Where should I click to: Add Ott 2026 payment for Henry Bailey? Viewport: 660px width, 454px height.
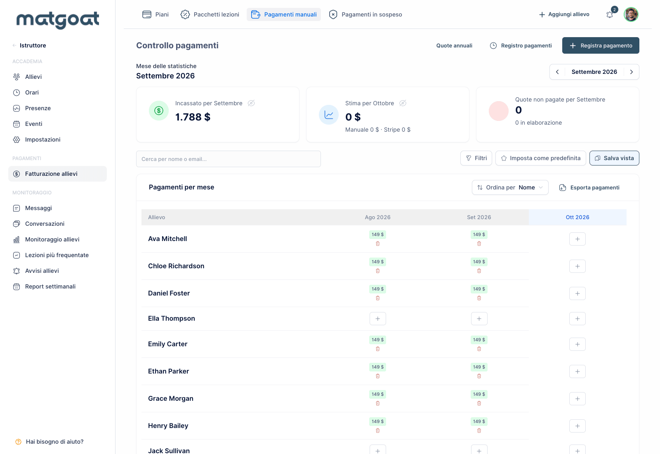577,426
